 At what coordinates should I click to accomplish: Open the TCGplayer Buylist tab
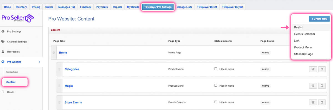tap(232, 7)
